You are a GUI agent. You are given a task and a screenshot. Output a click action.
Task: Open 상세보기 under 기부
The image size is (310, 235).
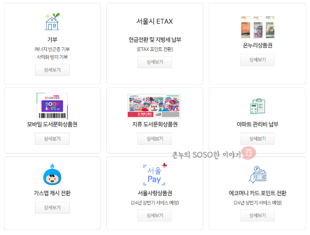point(52,70)
